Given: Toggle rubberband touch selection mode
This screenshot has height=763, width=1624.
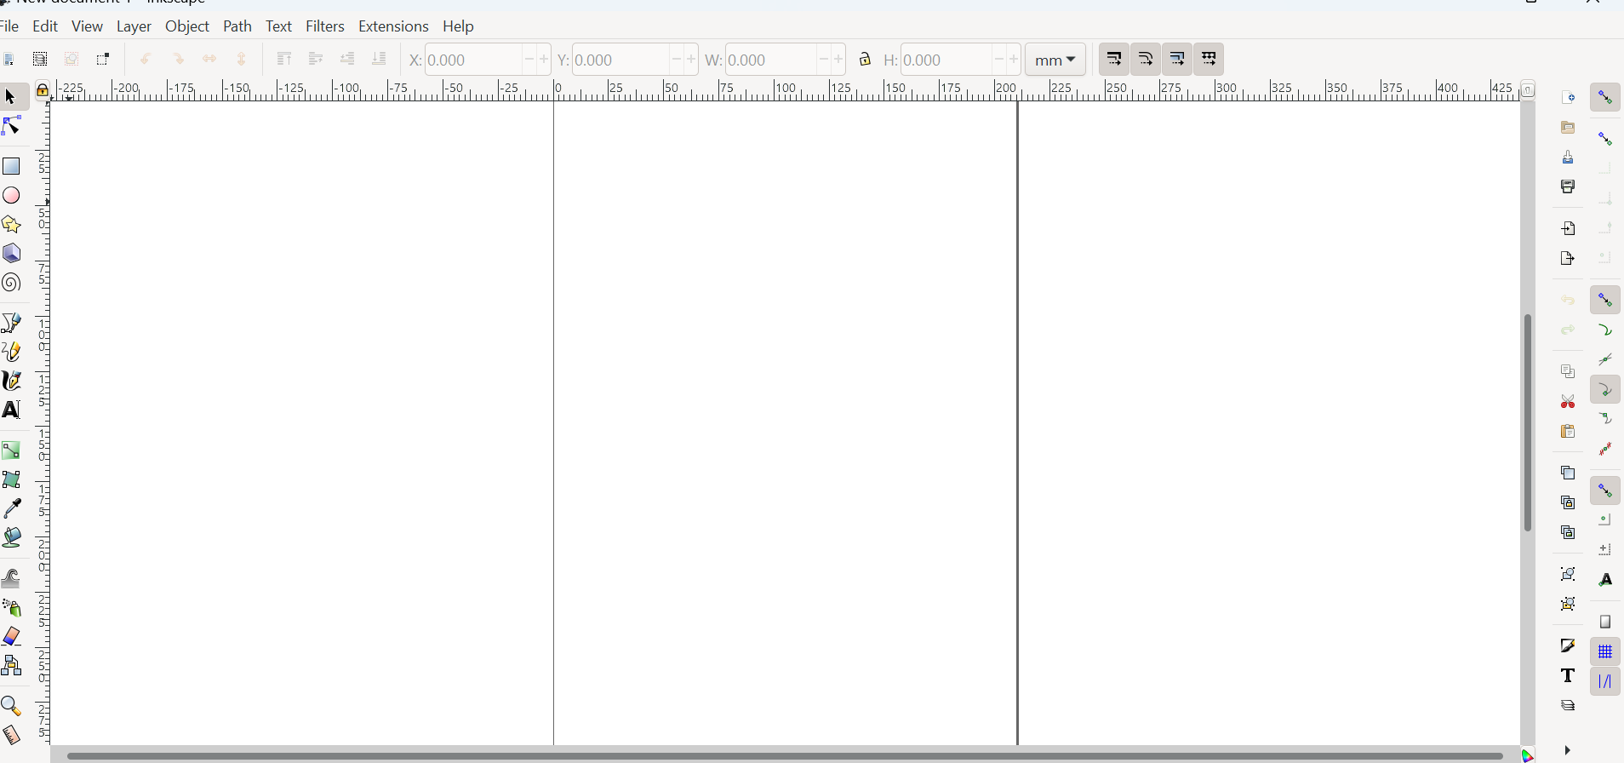Looking at the screenshot, I should pyautogui.click(x=103, y=60).
